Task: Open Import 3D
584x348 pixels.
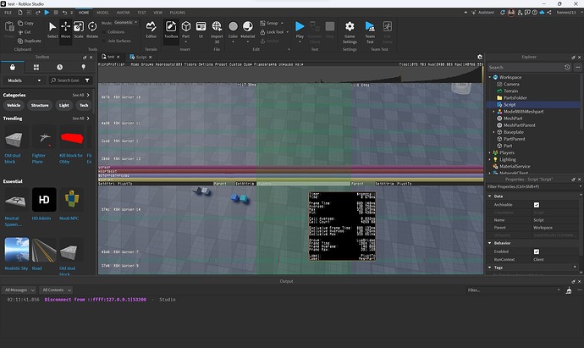Action: coord(217,32)
